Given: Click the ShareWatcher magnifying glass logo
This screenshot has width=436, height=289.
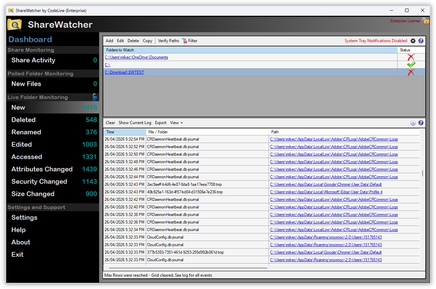Looking at the screenshot, I should click(14, 25).
